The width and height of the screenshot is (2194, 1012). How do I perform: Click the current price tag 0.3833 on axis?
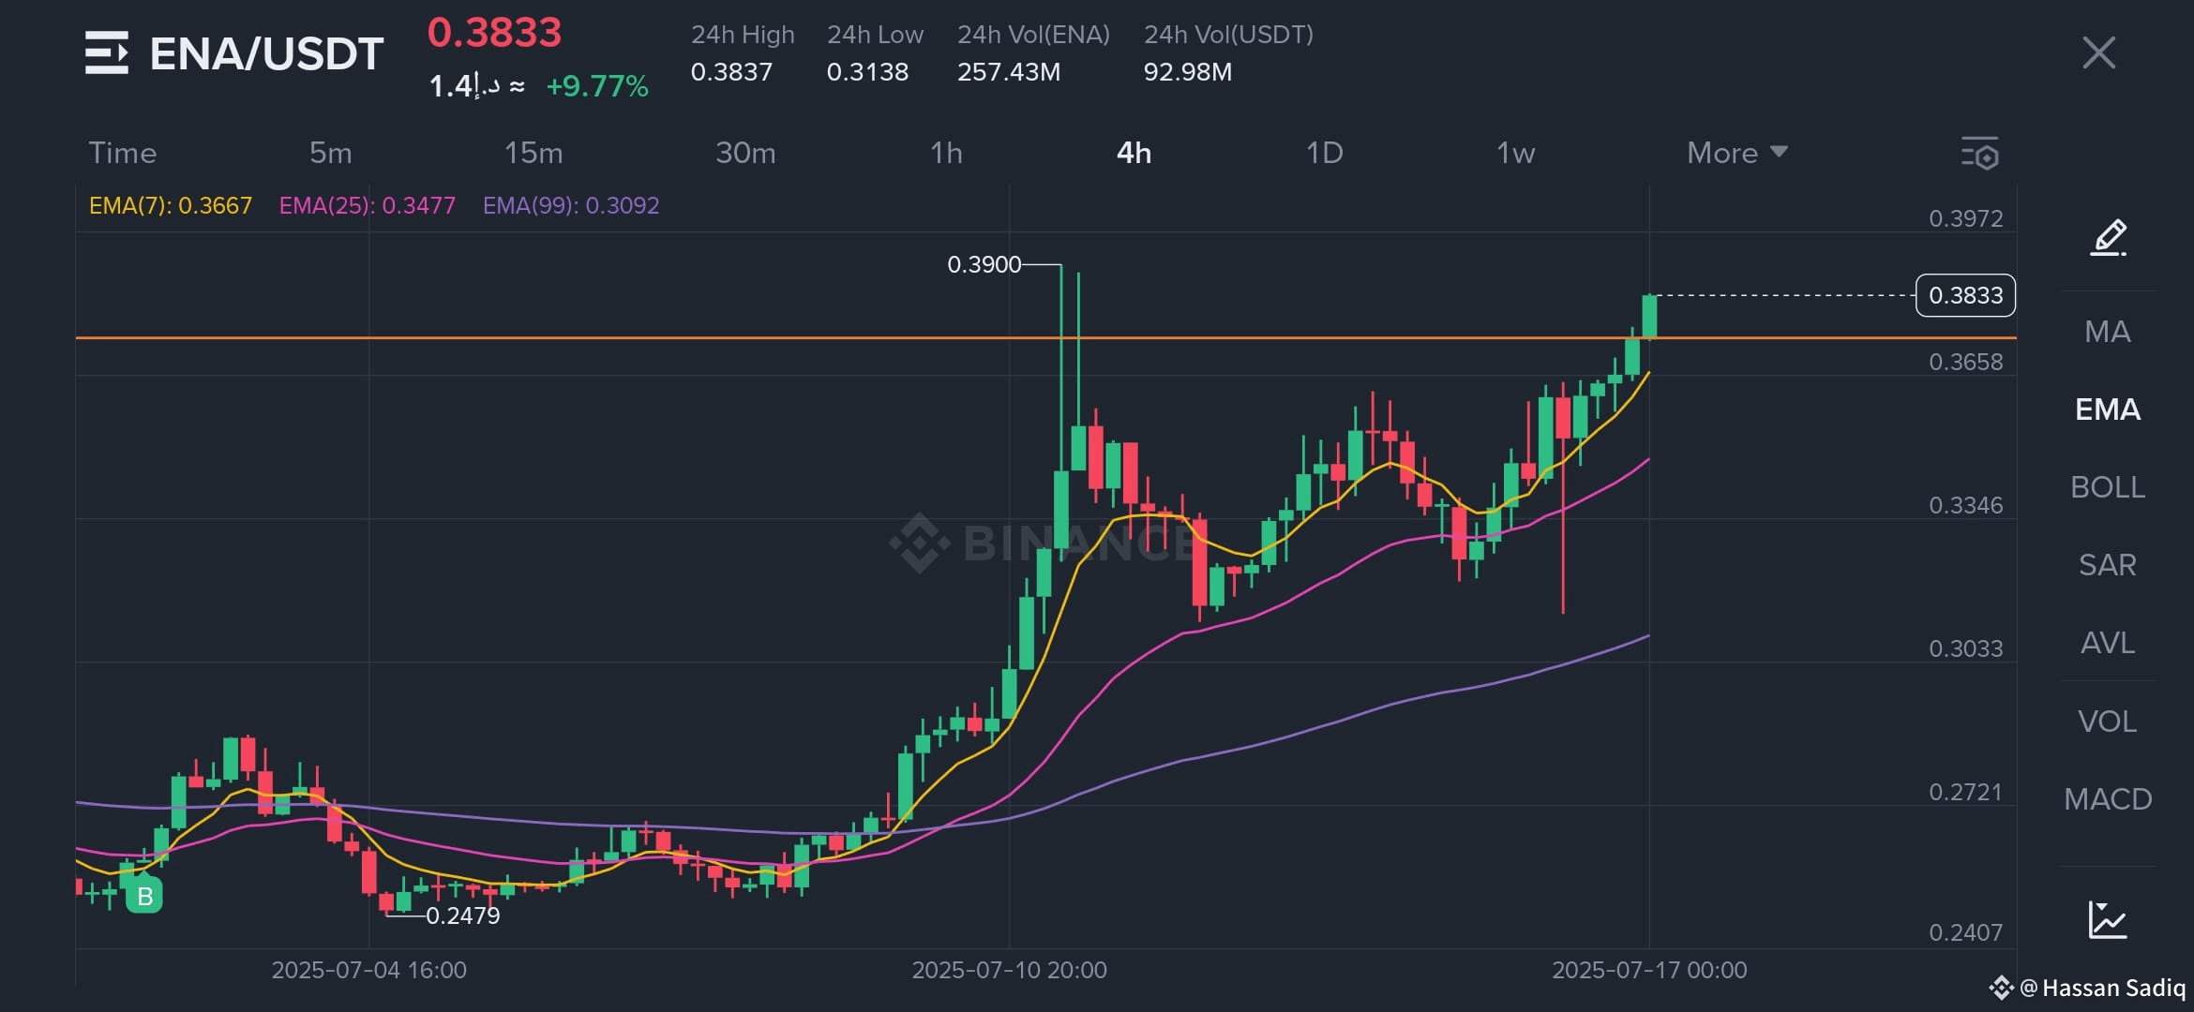coord(1965,295)
